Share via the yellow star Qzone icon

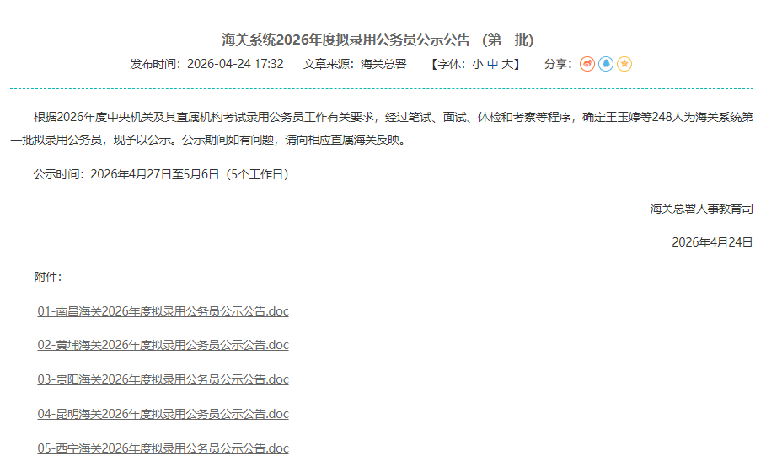(624, 64)
